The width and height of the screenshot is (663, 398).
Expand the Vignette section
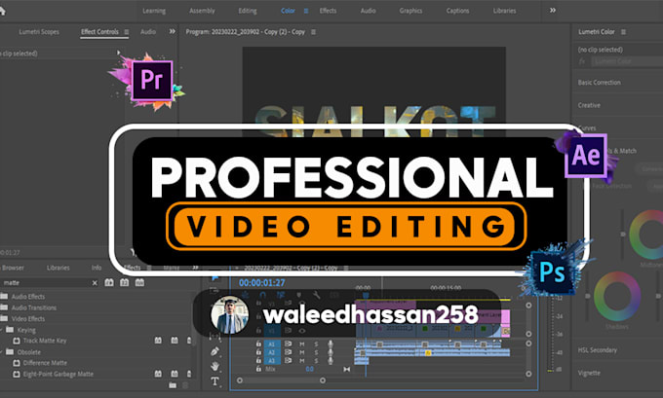[x=589, y=373]
